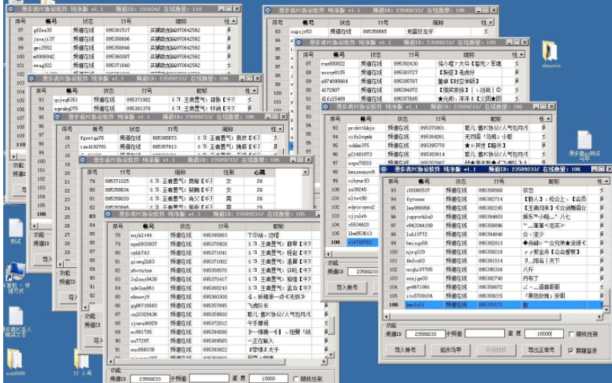Open the web8888 folder on the desktop
Image resolution: width=612 pixels, height=383 pixels.
click(x=15, y=361)
